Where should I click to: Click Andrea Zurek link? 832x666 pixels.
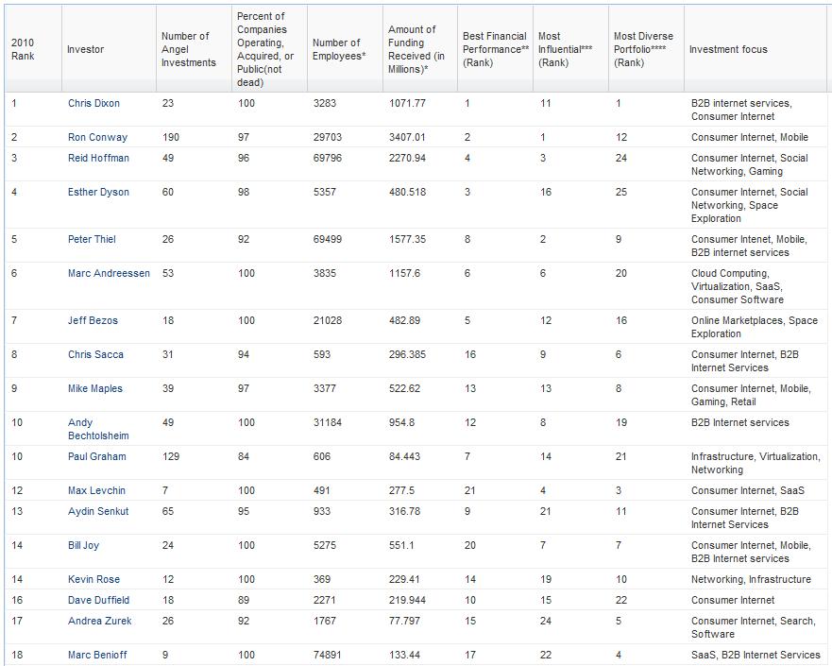(x=100, y=621)
